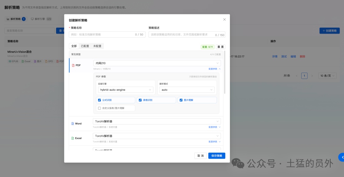Close the create strategy dialog with X
The image size is (344, 177).
[225, 19]
